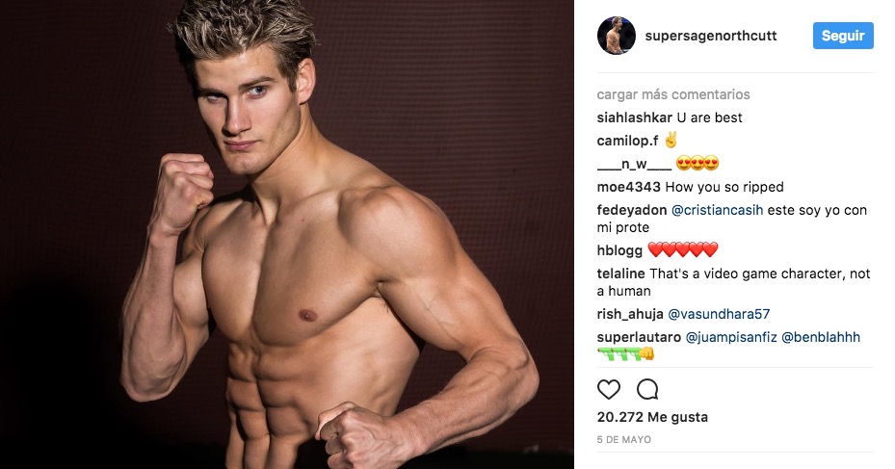Go to the moe4343 commenter profile
The width and height of the screenshot is (895, 469).
[x=628, y=187]
